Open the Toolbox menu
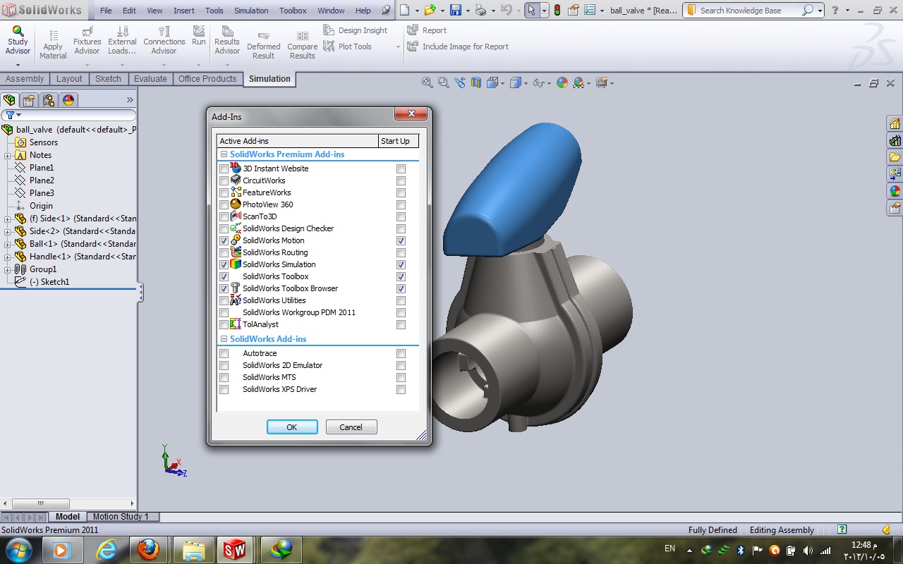 coord(293,11)
